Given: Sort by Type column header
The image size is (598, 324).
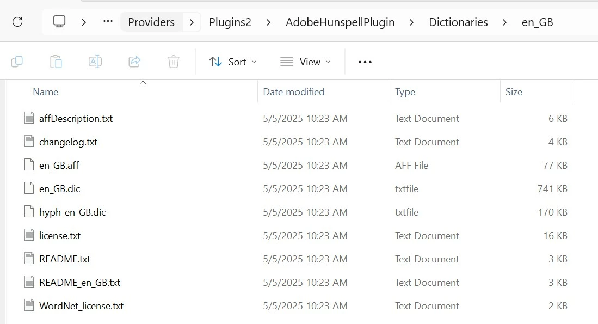Looking at the screenshot, I should pyautogui.click(x=405, y=92).
